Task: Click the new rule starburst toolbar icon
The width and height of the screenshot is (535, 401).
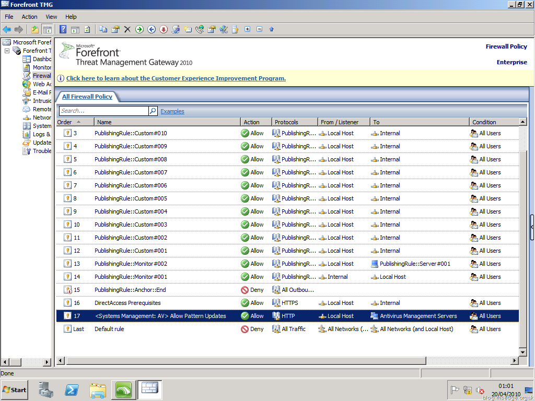Action: click(188, 29)
